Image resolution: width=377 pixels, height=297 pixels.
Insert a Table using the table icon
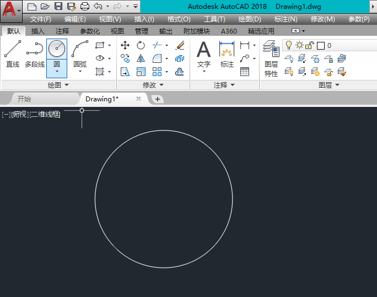[x=245, y=72]
